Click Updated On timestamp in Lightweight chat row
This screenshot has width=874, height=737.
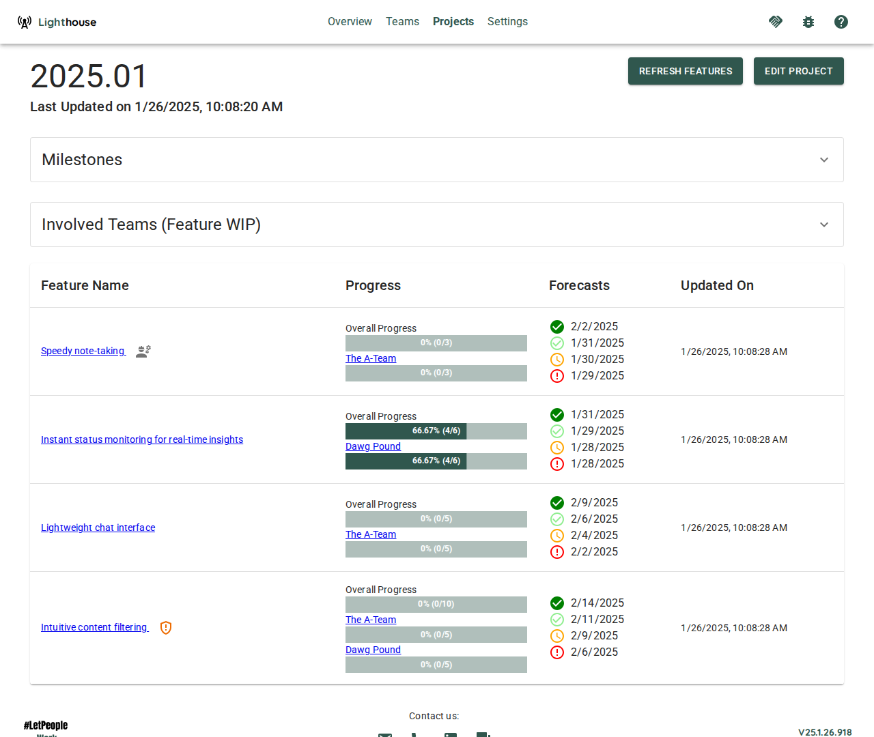click(x=734, y=528)
